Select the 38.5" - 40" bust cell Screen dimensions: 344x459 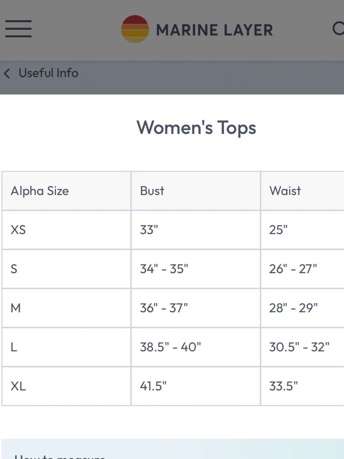(x=196, y=347)
